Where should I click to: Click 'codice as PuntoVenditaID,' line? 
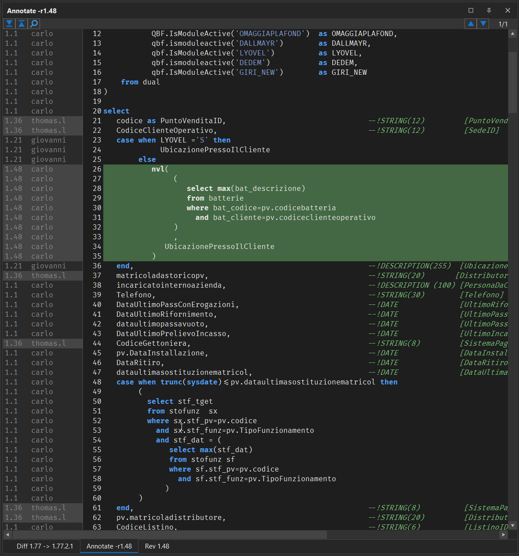tap(171, 121)
